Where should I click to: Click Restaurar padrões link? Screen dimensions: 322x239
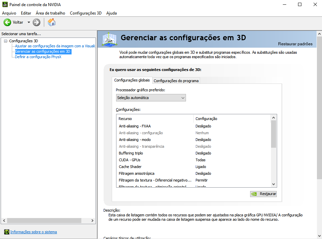click(x=295, y=44)
